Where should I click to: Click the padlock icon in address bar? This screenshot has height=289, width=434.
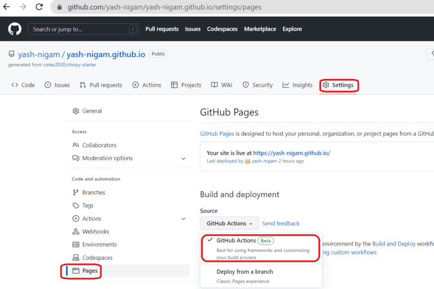point(59,7)
